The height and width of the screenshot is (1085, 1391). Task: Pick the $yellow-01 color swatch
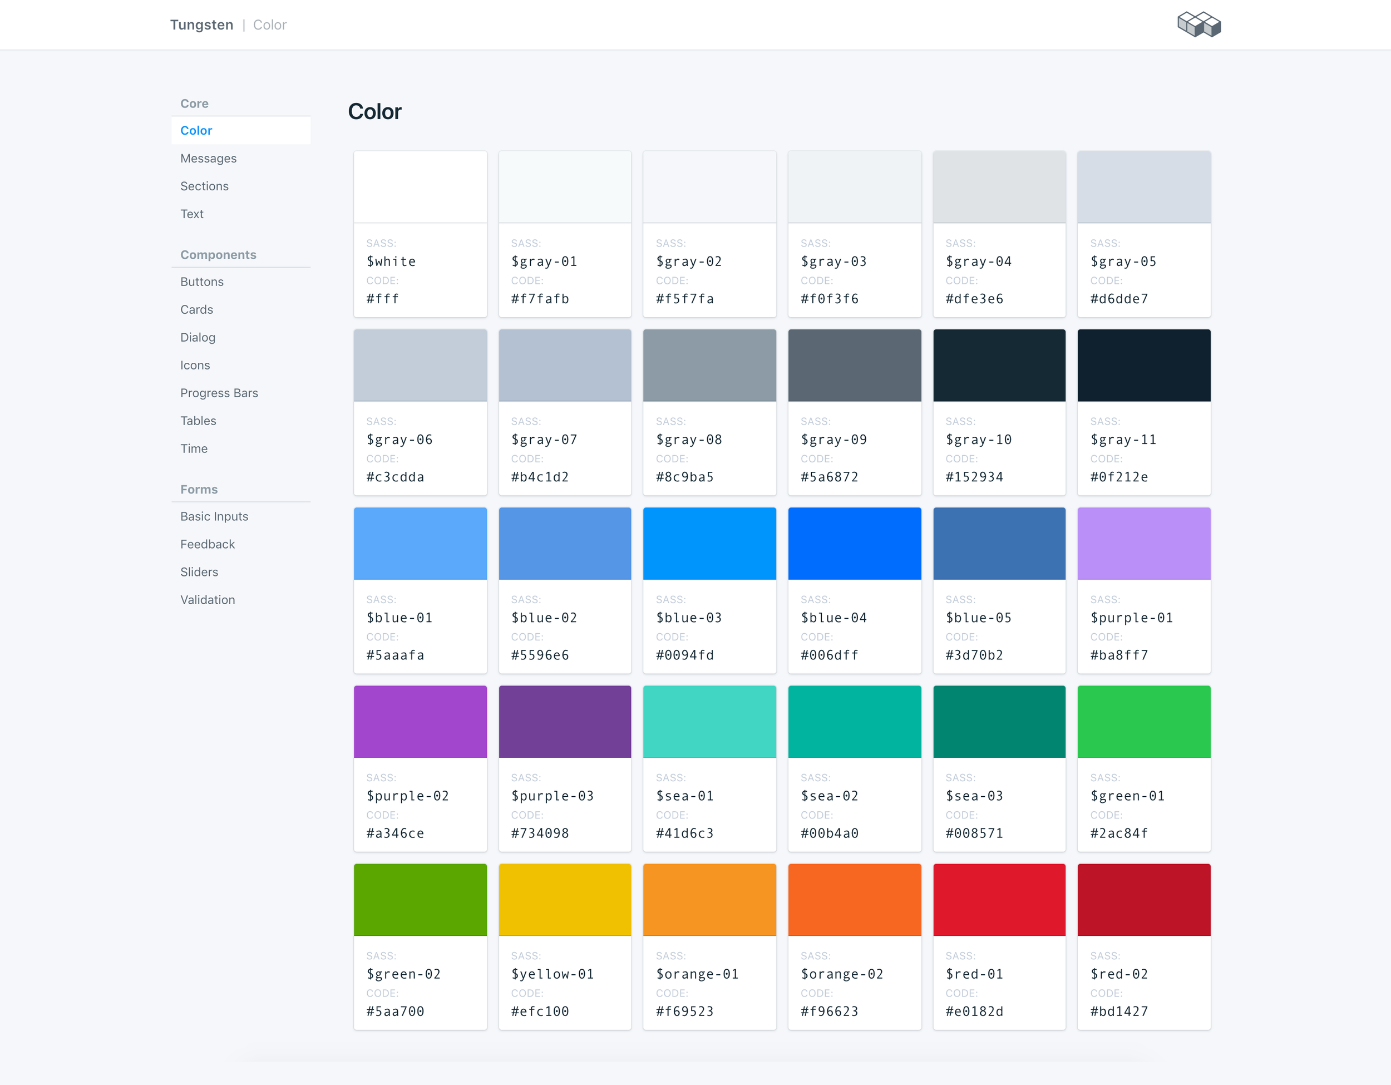click(x=565, y=900)
